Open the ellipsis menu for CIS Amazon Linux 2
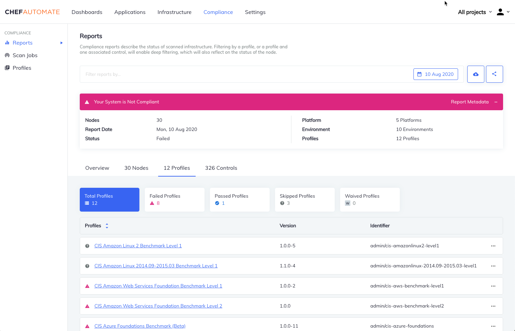The width and height of the screenshot is (515, 331). tap(493, 246)
